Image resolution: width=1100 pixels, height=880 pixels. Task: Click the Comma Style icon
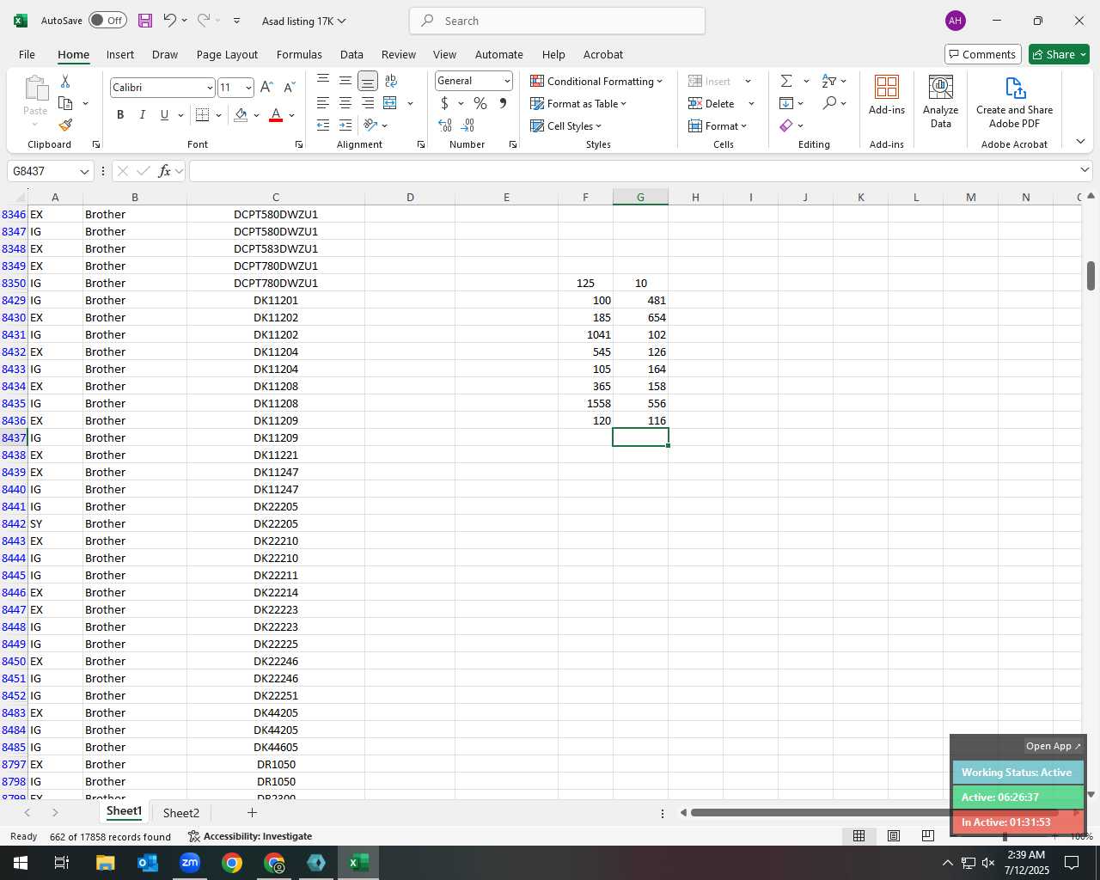503,103
